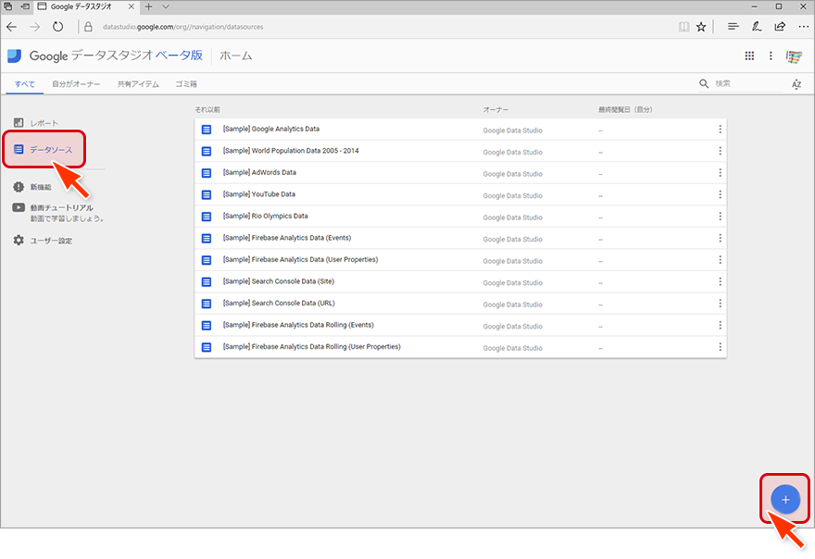
Task: Click the account avatar in the header
Action: 794,56
